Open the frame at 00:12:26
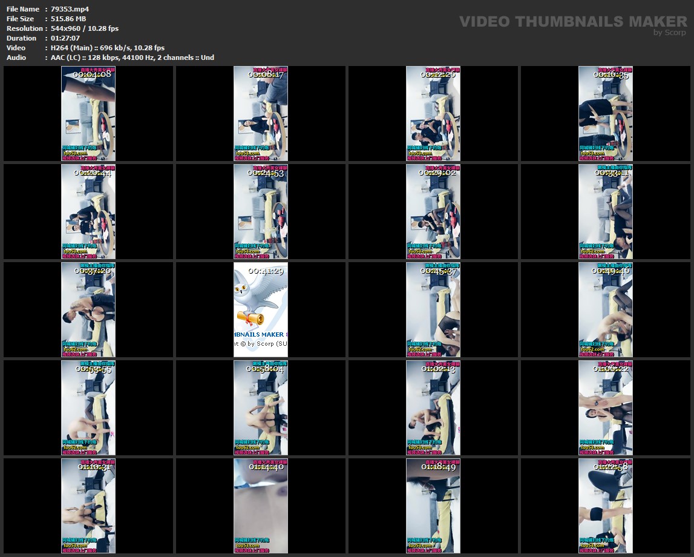The width and height of the screenshot is (694, 557). coord(433,113)
